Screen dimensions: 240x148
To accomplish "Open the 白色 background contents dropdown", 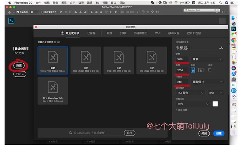I will click(192, 104).
